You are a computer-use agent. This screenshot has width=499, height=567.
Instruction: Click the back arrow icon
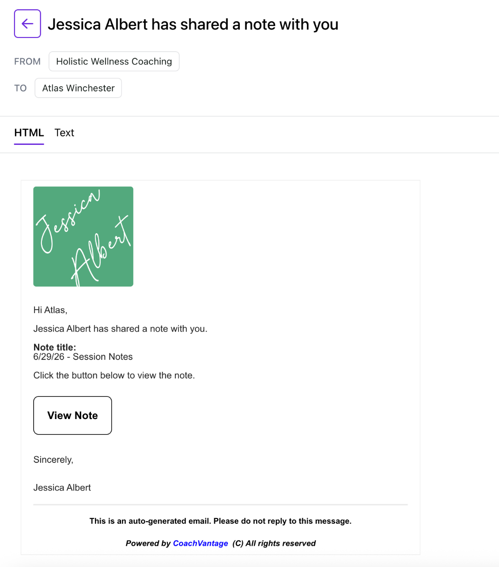tap(27, 24)
